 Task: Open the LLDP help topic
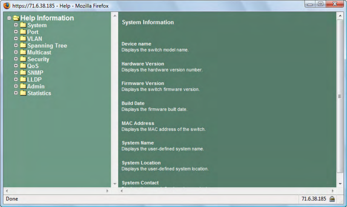pyautogui.click(x=34, y=79)
